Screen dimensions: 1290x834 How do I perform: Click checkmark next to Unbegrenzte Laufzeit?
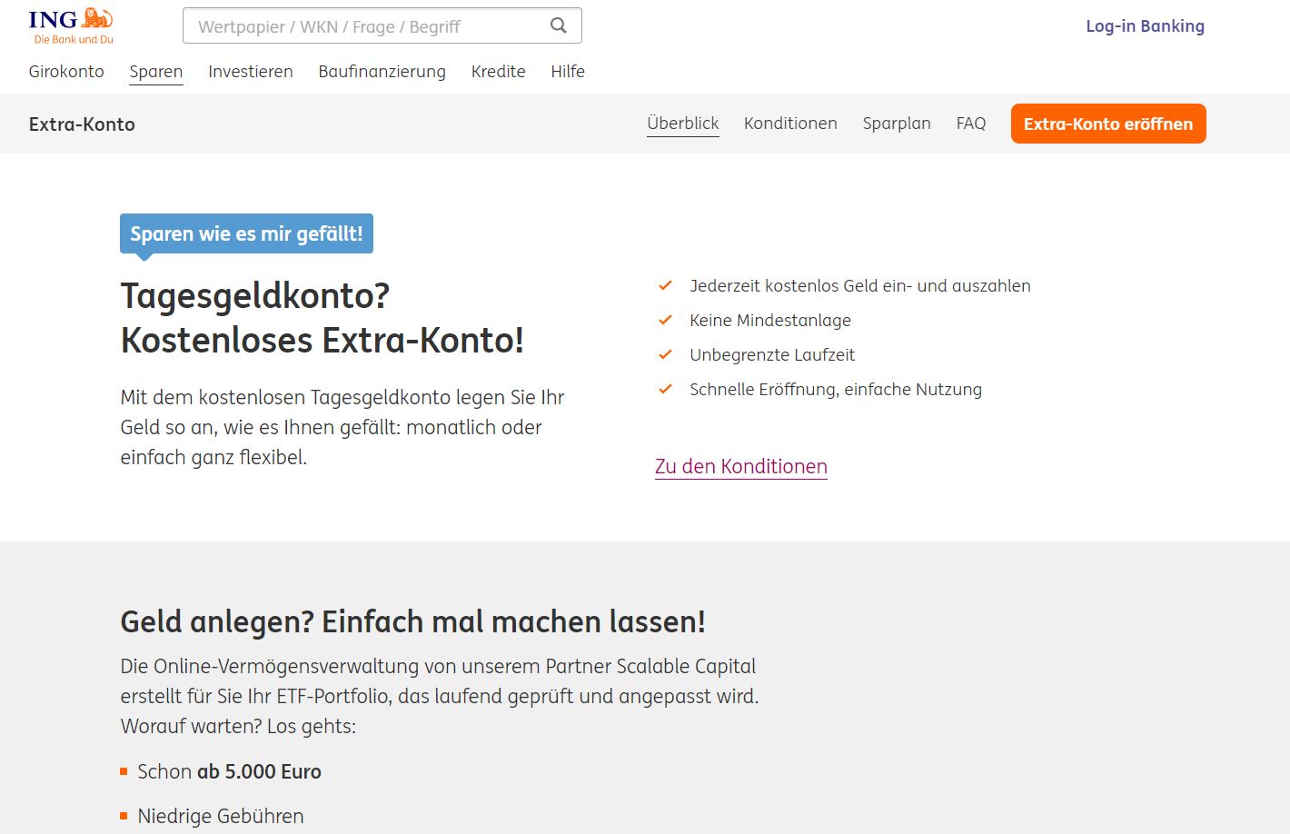point(665,355)
